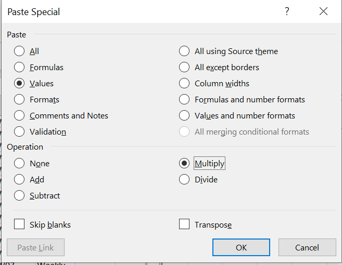The image size is (342, 265).
Task: Enable the Skip blanks checkbox
Action: tap(20, 224)
